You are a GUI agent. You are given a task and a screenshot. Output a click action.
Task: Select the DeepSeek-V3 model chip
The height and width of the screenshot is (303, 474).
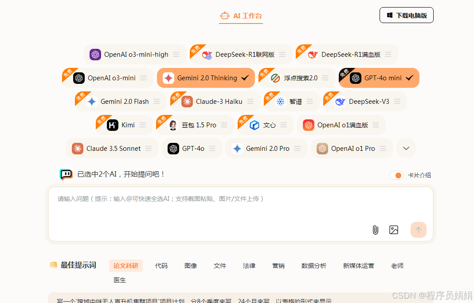pyautogui.click(x=365, y=102)
